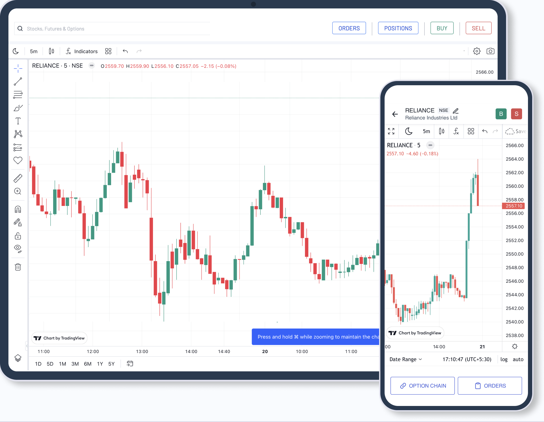This screenshot has width=544, height=422.
Task: Open OPTION CHAIN on the phone view
Action: coord(423,385)
